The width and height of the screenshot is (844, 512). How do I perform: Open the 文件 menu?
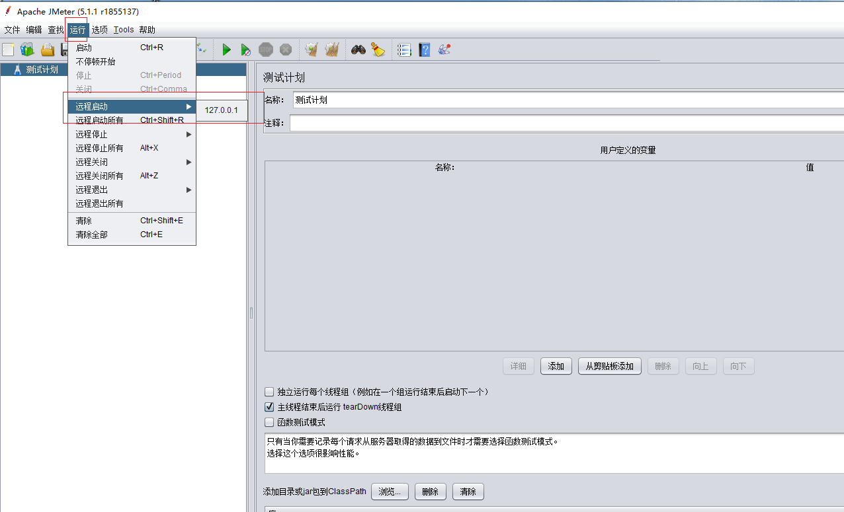coord(12,30)
